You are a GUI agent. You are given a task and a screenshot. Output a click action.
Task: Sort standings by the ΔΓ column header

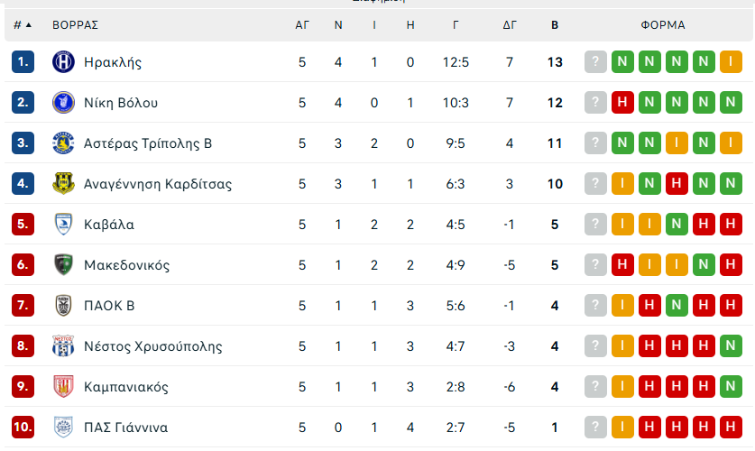(x=510, y=25)
